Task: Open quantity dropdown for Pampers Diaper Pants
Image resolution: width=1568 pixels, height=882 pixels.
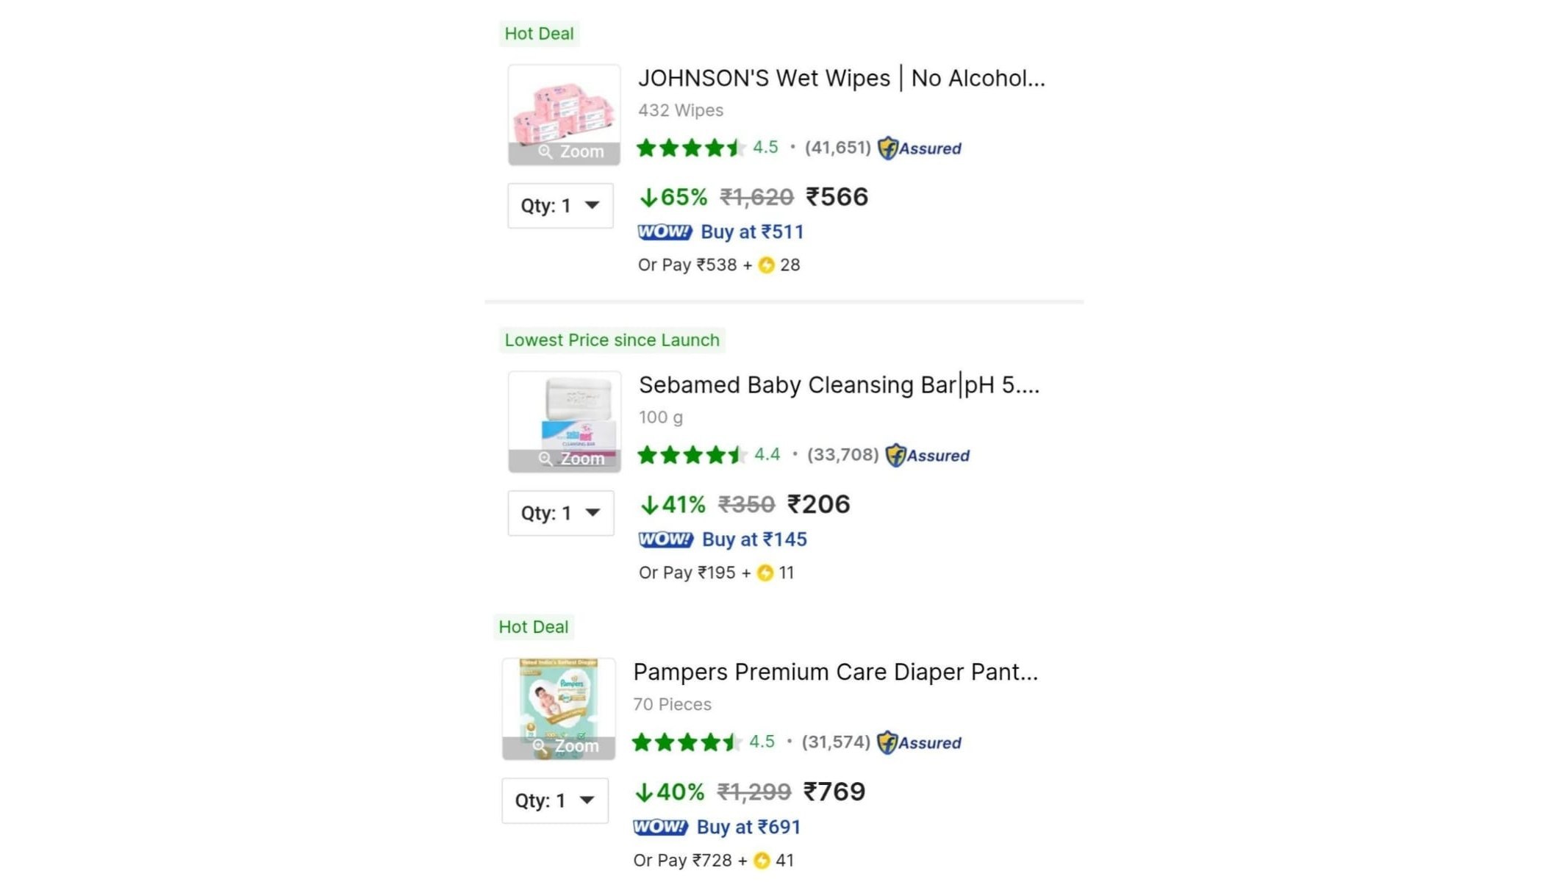Action: point(554,800)
